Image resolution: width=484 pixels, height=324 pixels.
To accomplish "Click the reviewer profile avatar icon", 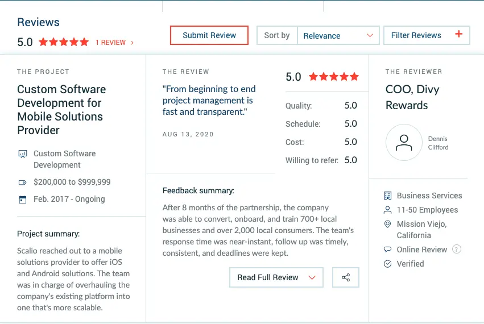I will pos(404,142).
